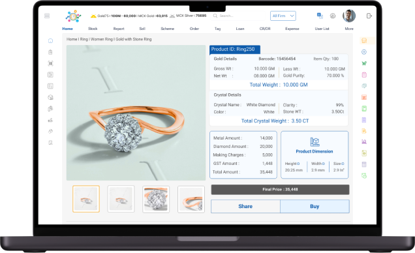Click the Size info indicator
The height and width of the screenshot is (253, 415).
click(x=343, y=164)
